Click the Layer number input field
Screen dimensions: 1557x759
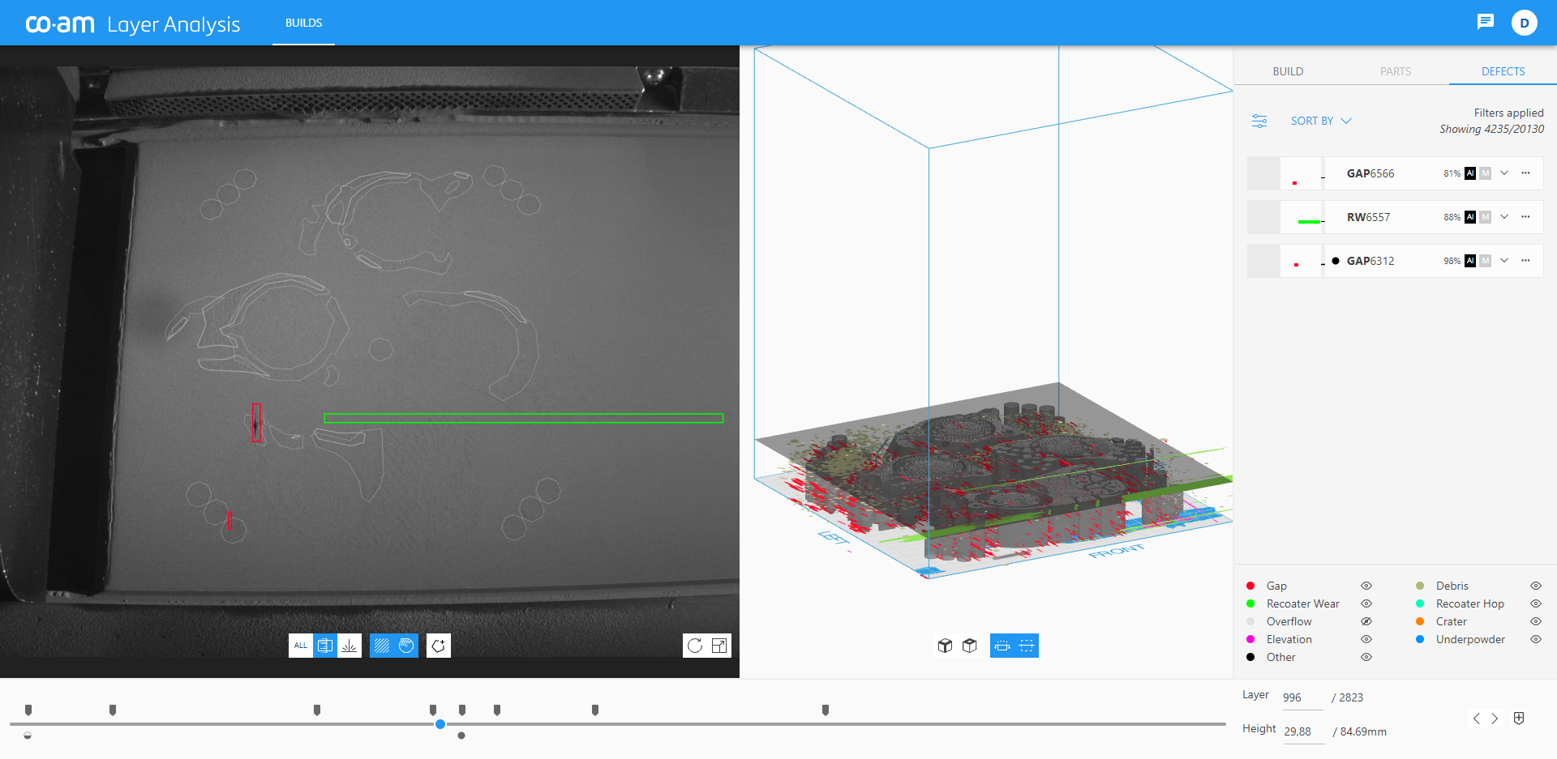click(x=1302, y=697)
